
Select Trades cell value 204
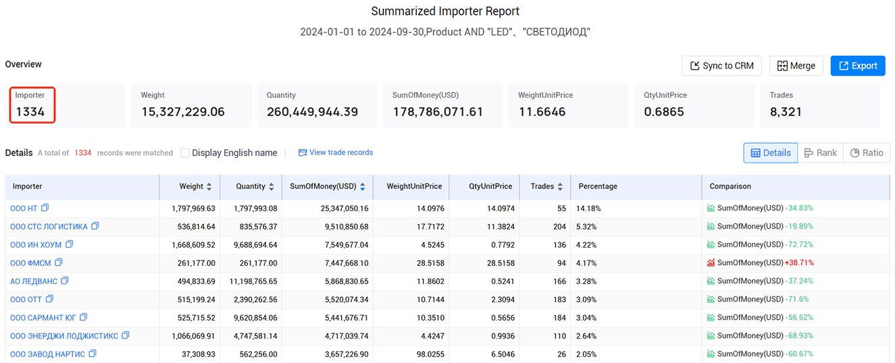pyautogui.click(x=559, y=227)
